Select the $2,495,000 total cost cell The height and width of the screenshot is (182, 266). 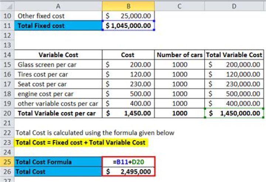tap(129, 172)
